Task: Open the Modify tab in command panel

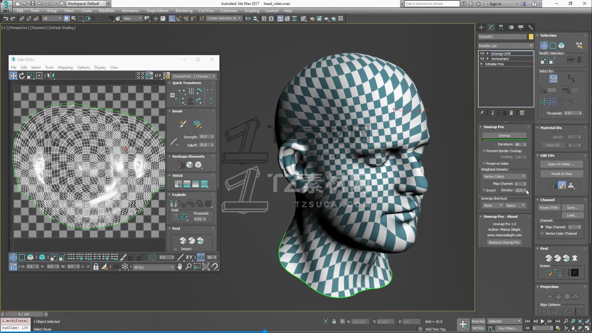Action: [x=491, y=27]
